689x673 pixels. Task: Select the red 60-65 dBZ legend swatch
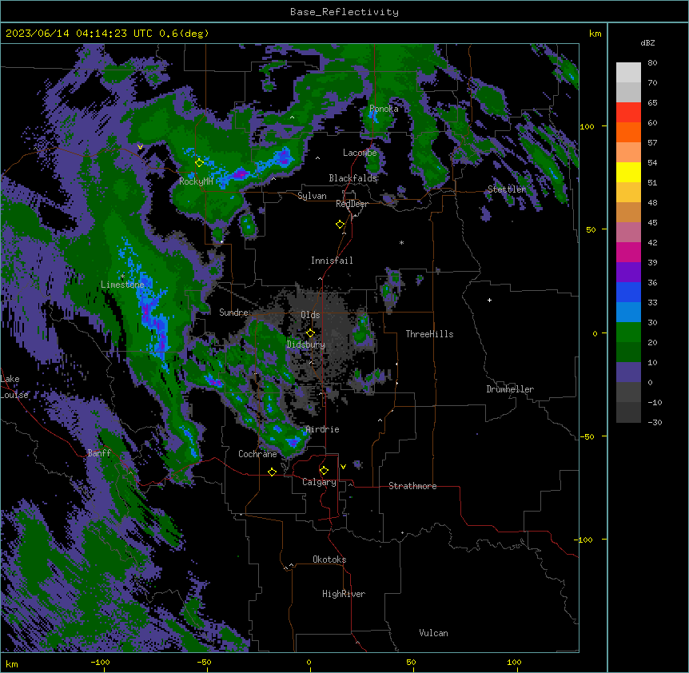click(628, 113)
